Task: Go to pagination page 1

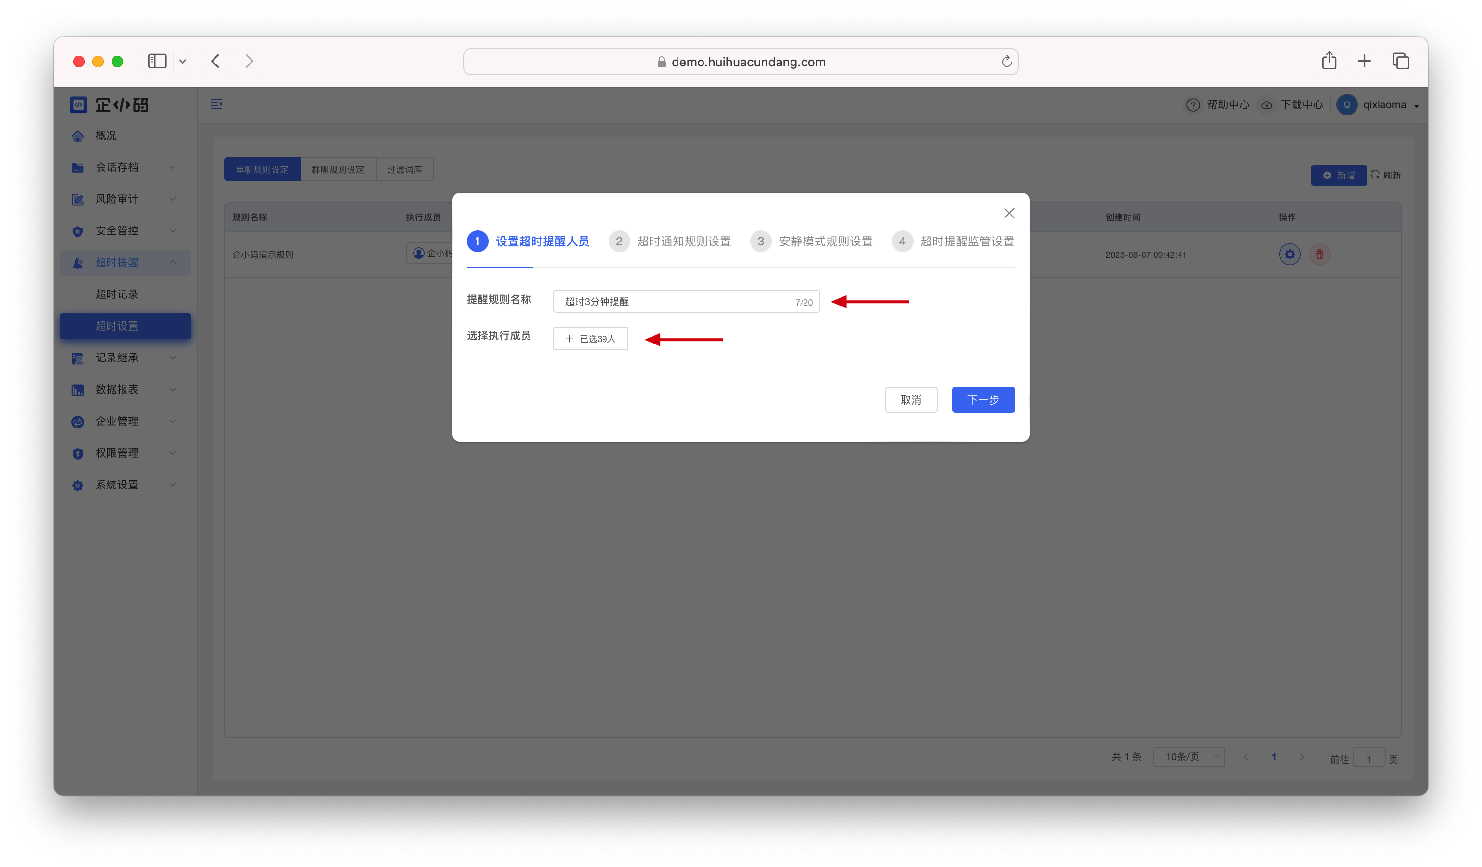Action: (1274, 757)
